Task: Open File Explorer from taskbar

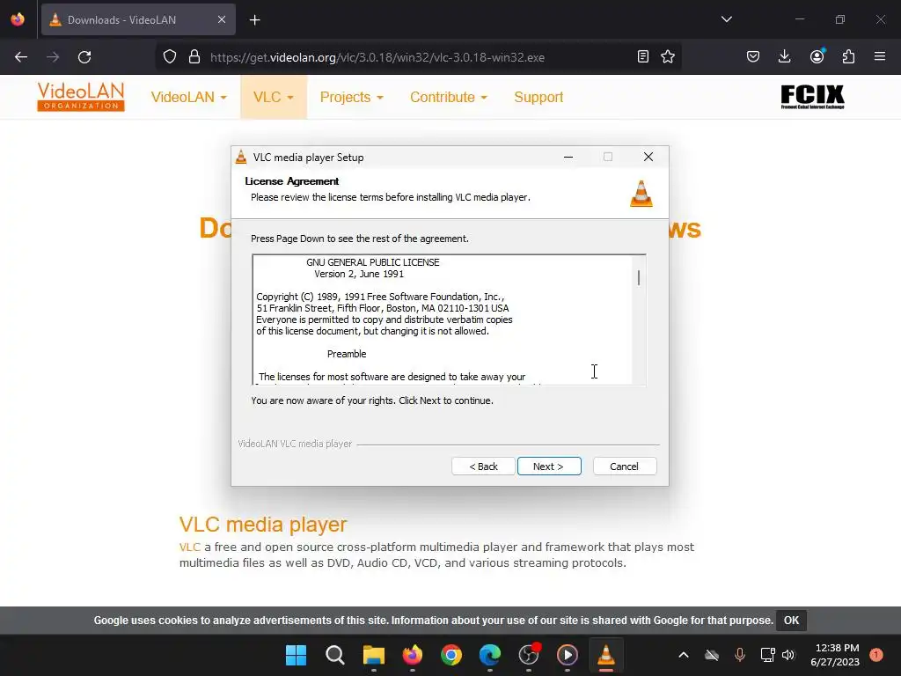Action: [x=373, y=655]
